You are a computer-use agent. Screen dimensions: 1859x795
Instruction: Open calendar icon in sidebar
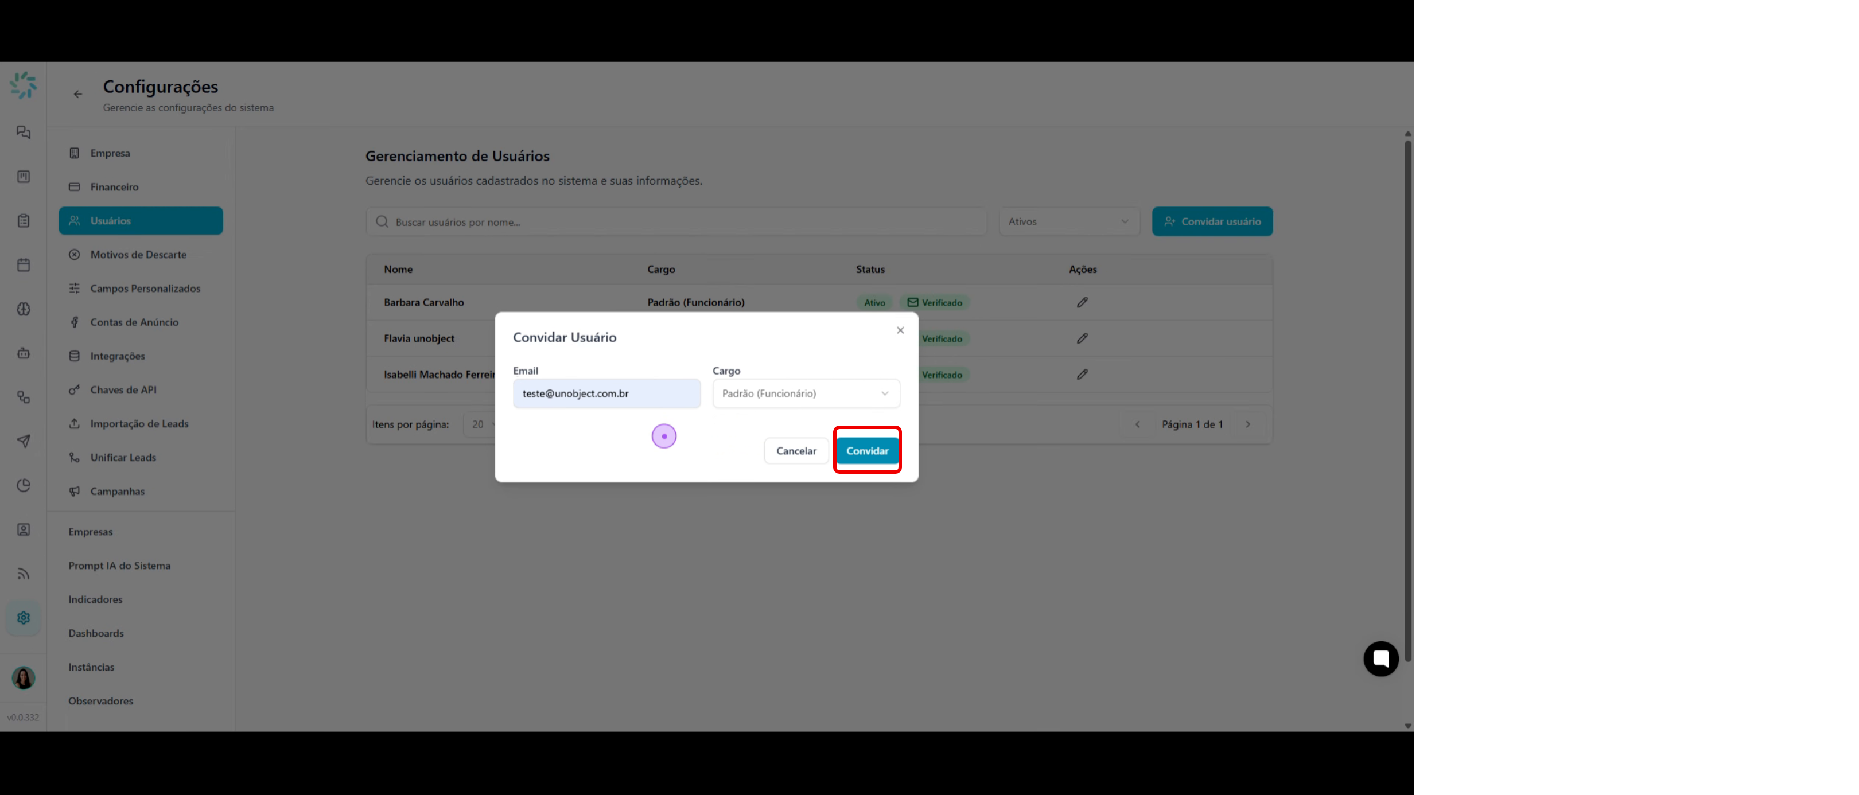pos(23,265)
